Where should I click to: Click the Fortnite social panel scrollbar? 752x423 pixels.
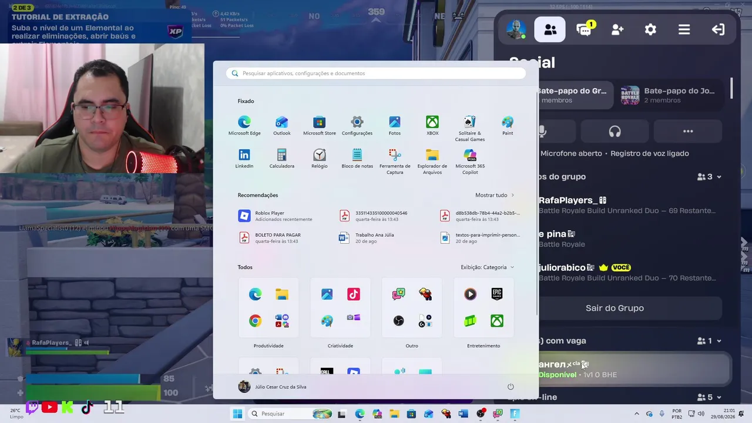(x=732, y=88)
